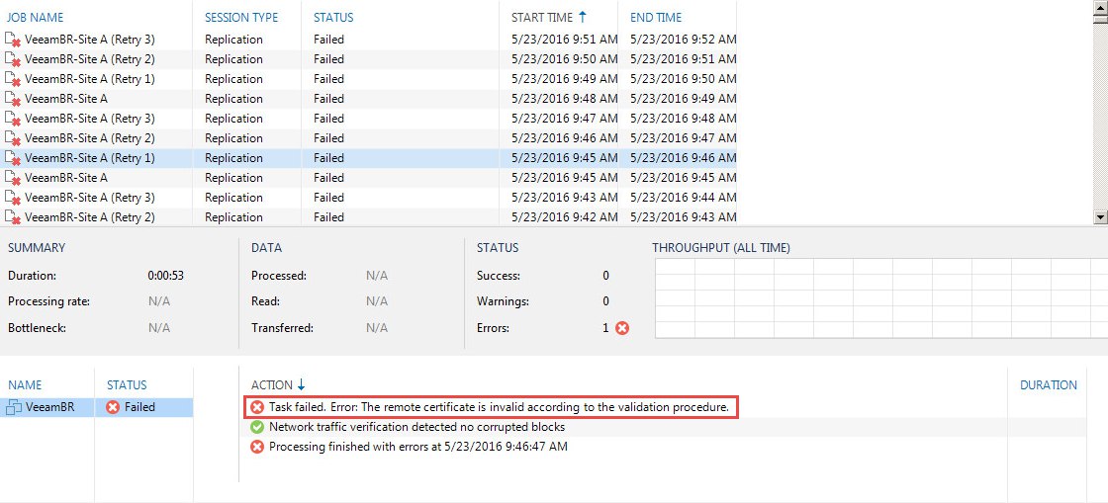Select VeeamBR-Site A (Retry 1) started 9:49 AM
The height and width of the screenshot is (503, 1108).
[x=90, y=79]
